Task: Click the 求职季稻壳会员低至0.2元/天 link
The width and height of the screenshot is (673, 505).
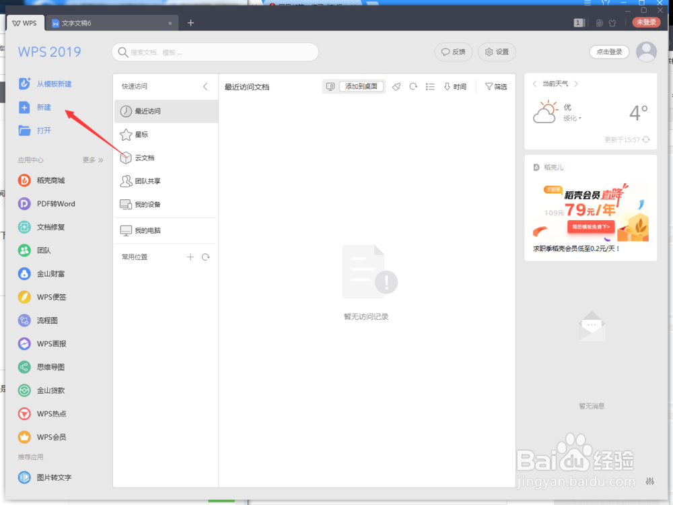Action: (x=576, y=248)
